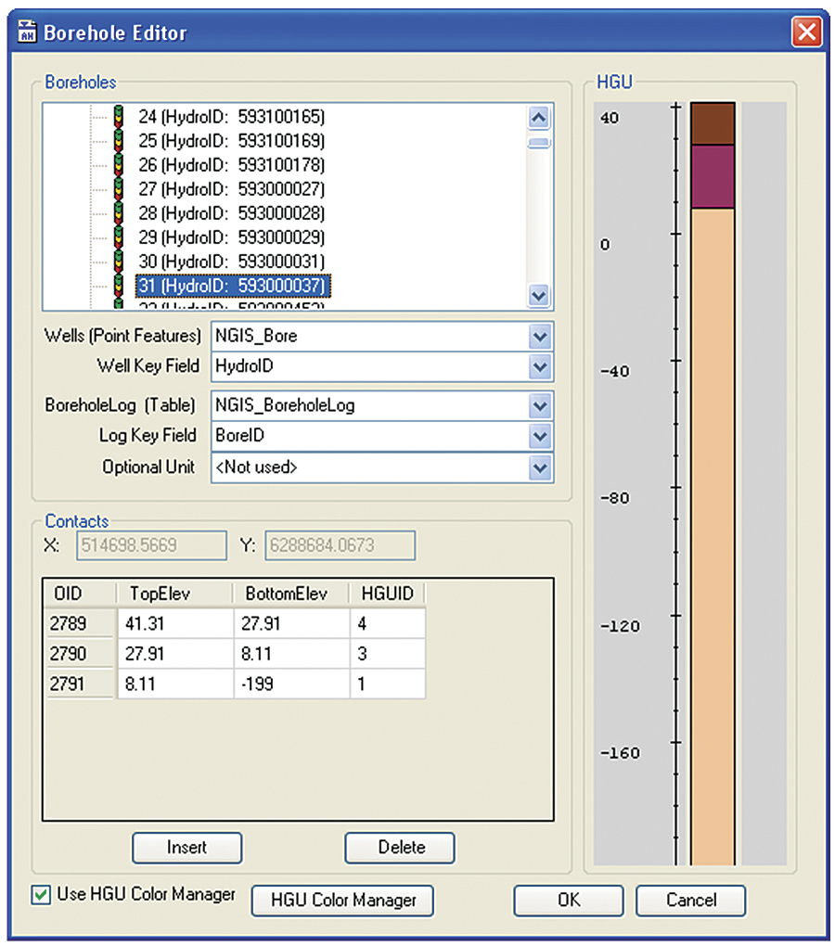Click BottomElev cell 8.11 in row 2790

tap(292, 654)
